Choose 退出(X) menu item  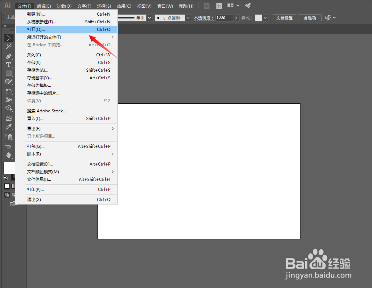(66, 200)
